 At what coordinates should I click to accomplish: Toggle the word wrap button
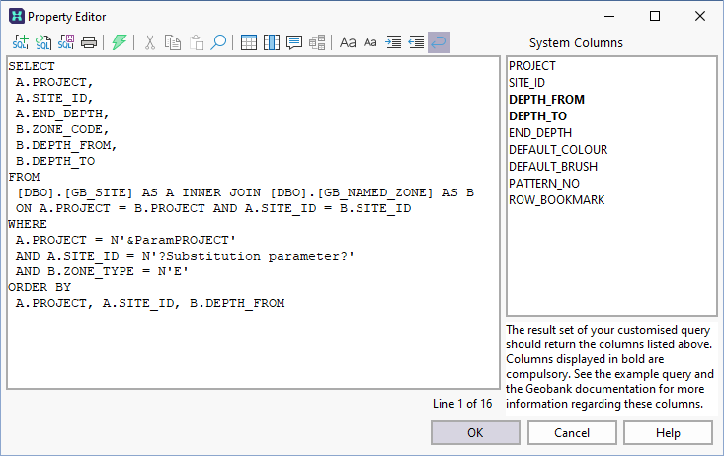pos(439,42)
